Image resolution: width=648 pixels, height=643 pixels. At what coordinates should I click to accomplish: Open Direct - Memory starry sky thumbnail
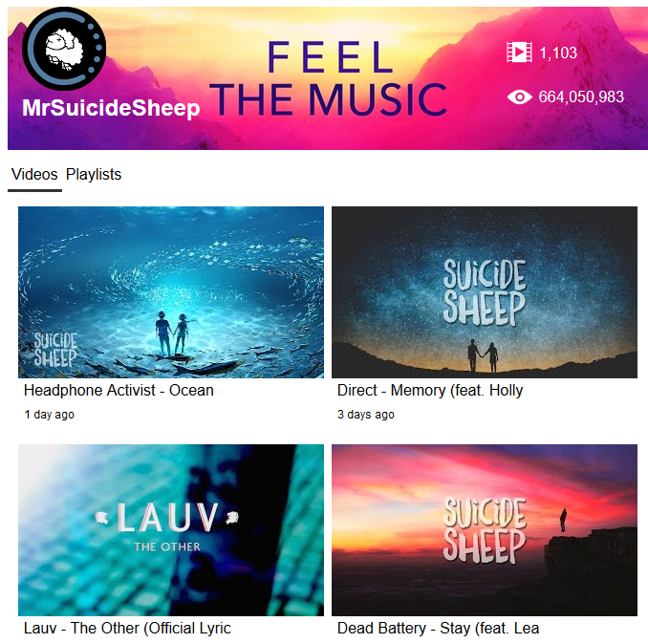pyautogui.click(x=485, y=292)
